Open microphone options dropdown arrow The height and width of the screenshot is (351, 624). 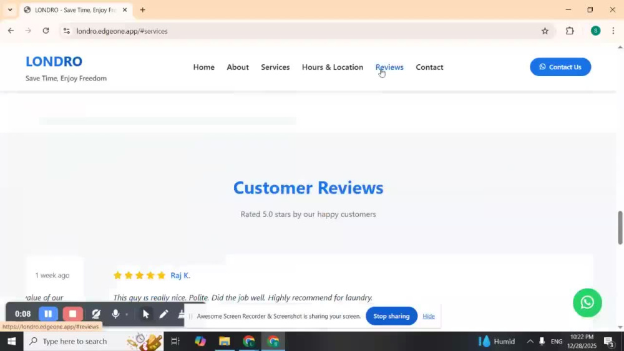point(127,314)
